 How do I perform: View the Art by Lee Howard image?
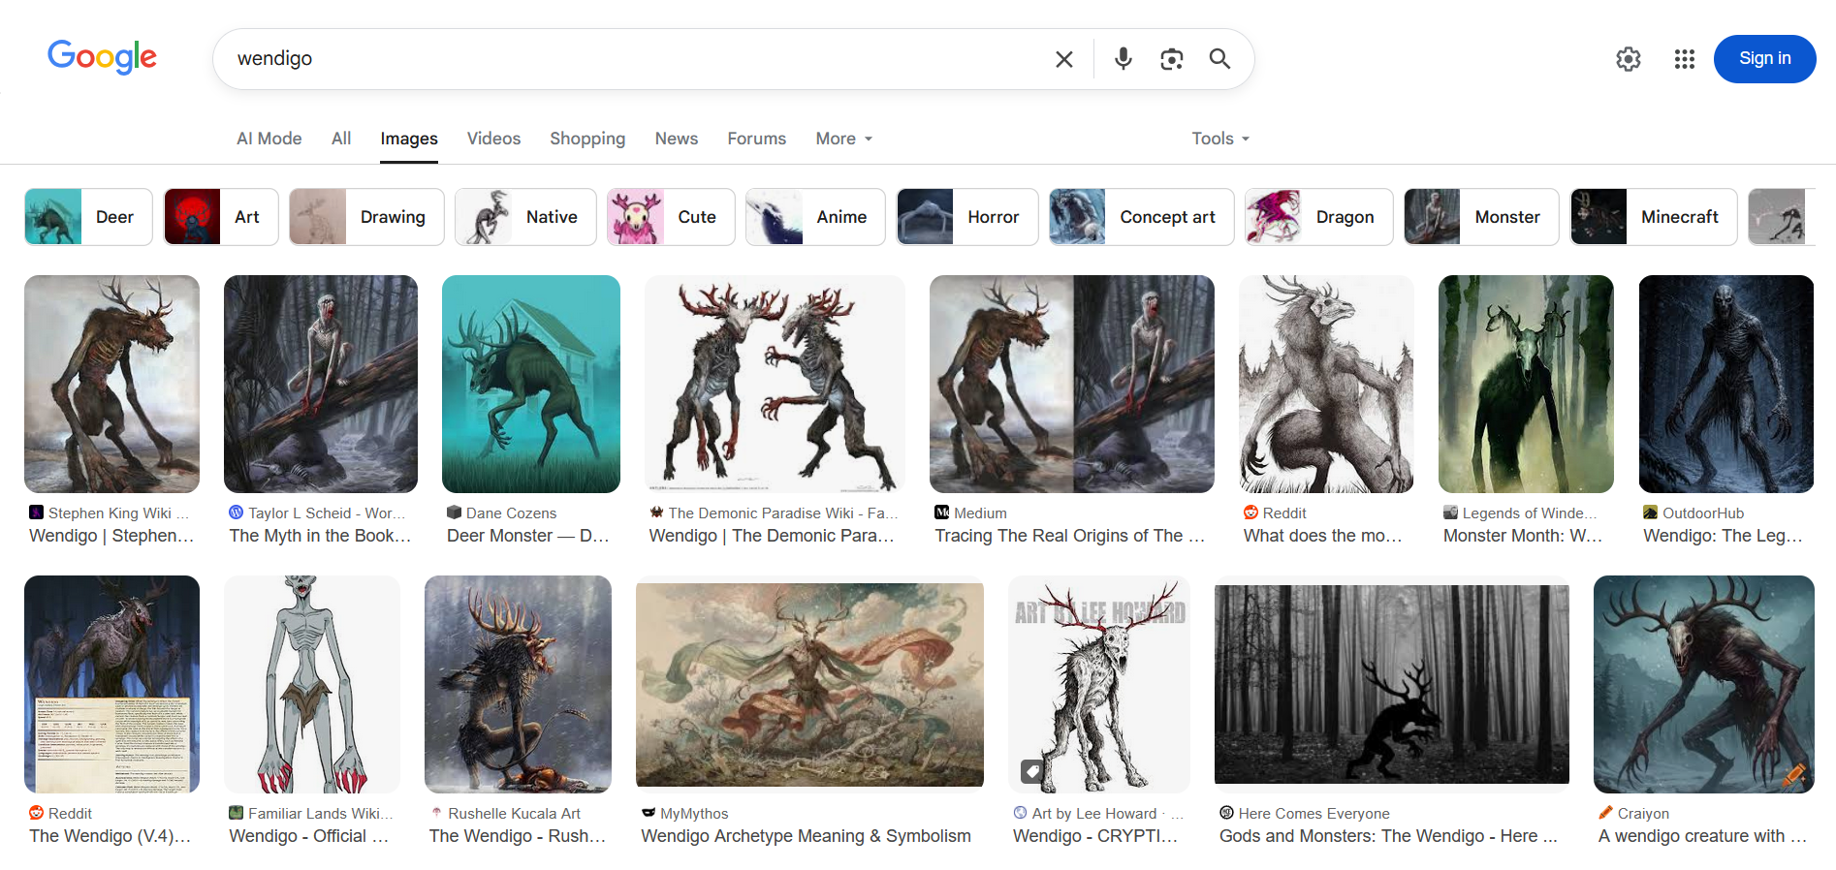coord(1099,684)
